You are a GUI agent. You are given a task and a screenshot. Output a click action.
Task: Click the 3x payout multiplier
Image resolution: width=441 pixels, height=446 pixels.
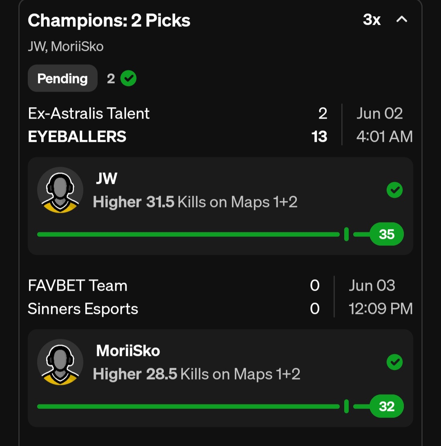click(372, 20)
